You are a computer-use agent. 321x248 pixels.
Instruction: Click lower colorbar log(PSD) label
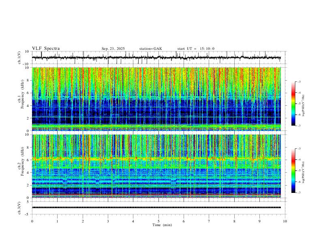(x=304, y=173)
